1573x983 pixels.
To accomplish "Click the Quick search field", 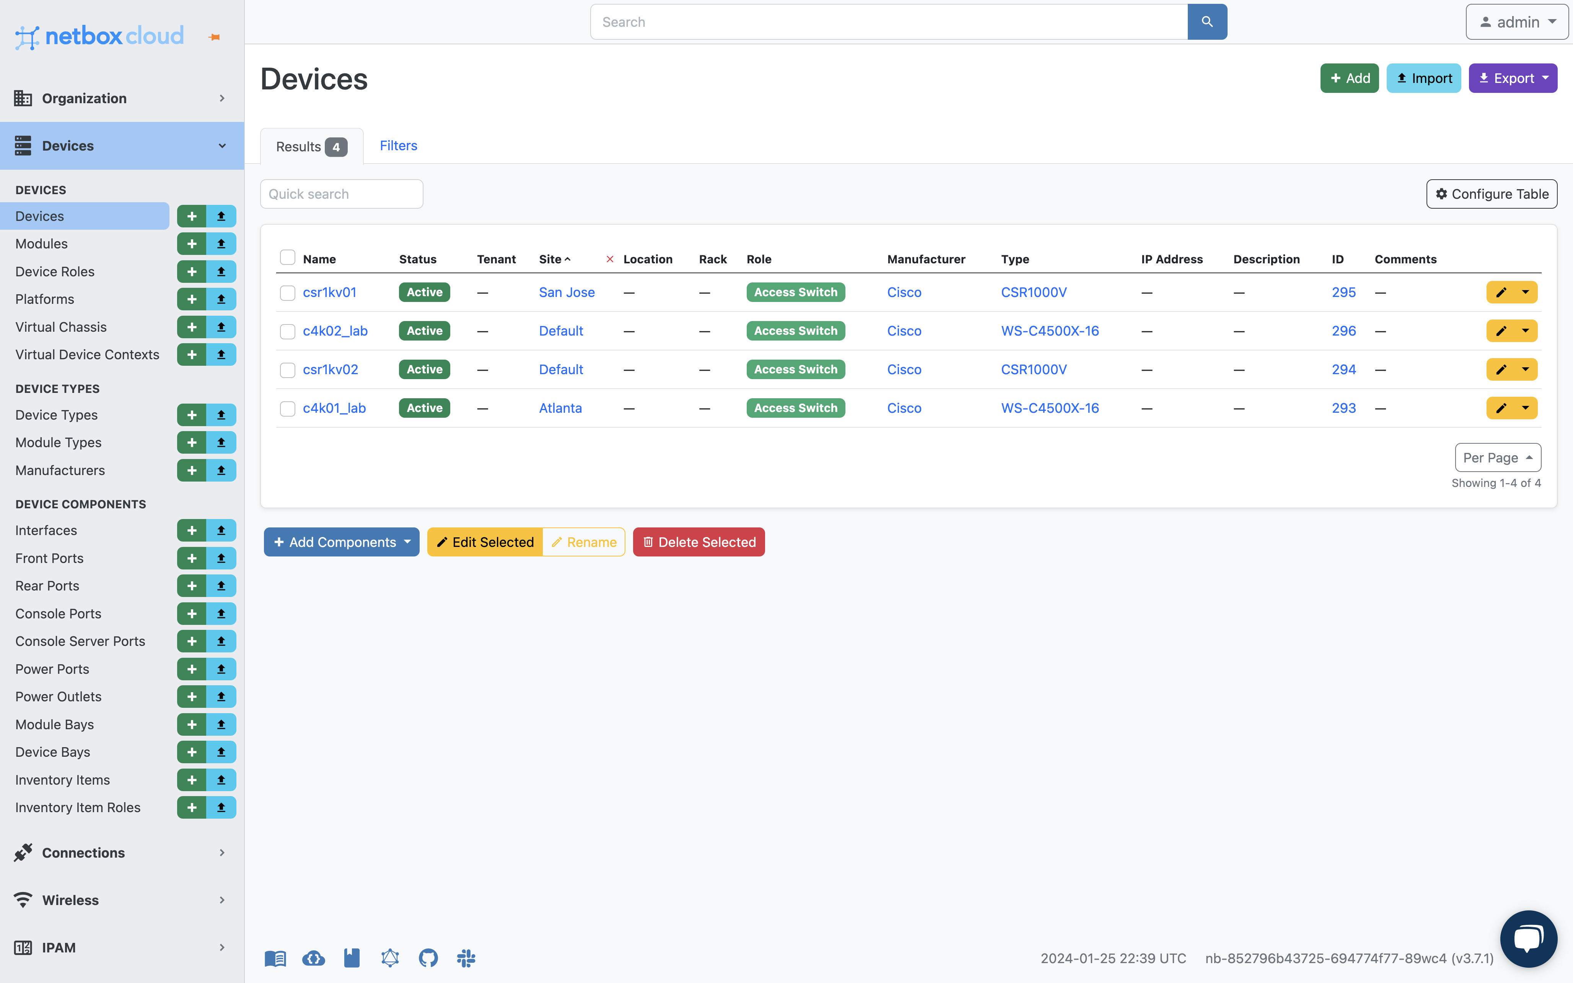I will 342,194.
